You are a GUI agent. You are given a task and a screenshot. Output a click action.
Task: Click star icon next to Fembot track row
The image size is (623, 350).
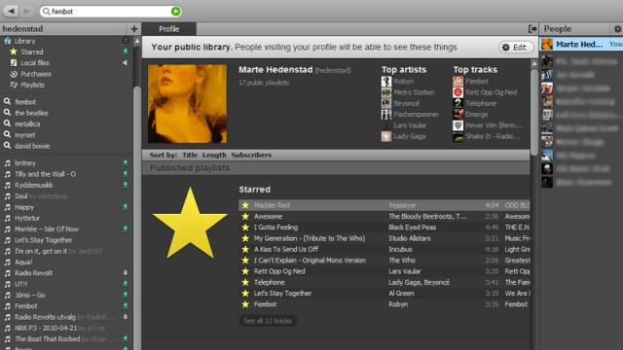(x=245, y=304)
